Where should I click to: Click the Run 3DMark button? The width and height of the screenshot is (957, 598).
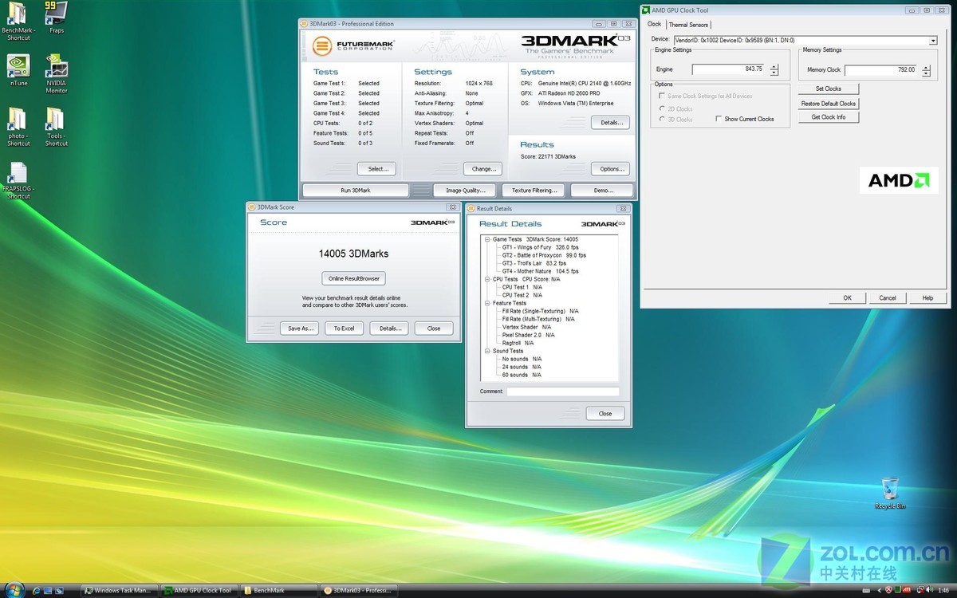[x=355, y=191]
